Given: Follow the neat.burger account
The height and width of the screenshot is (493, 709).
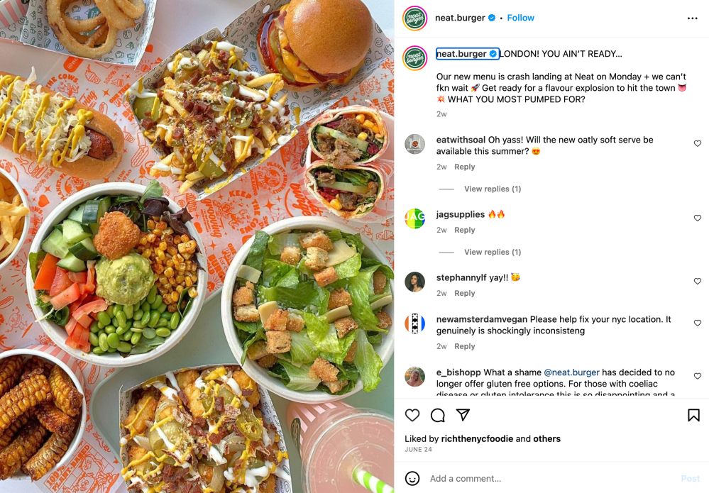Looking at the screenshot, I should (520, 18).
